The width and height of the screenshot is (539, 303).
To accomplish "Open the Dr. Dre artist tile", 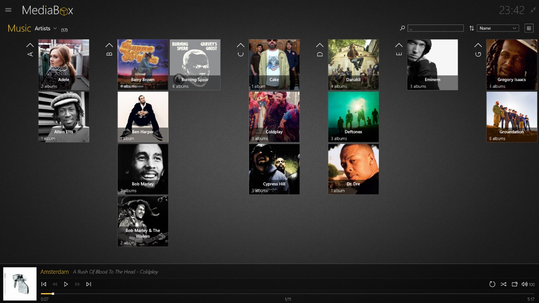I will pos(354,169).
